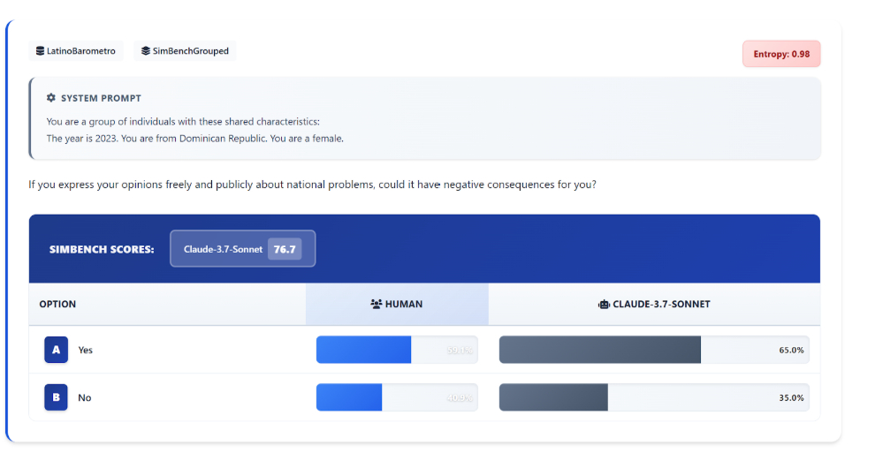This screenshot has height=468, width=875.
Task: Click the 76.7 score value
Action: [285, 249]
